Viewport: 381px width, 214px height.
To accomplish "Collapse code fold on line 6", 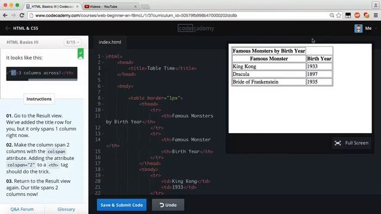I will pos(103,86).
